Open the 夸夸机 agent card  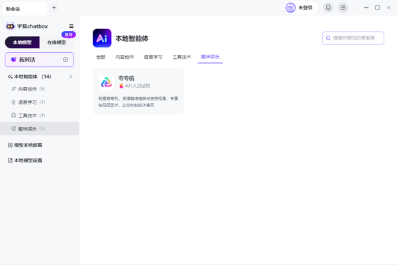click(x=138, y=91)
